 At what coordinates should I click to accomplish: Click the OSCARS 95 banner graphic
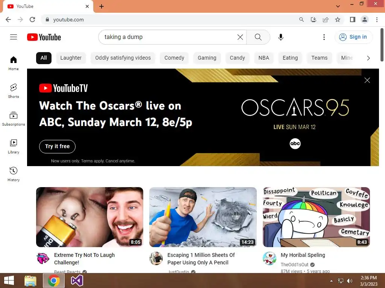(x=295, y=107)
